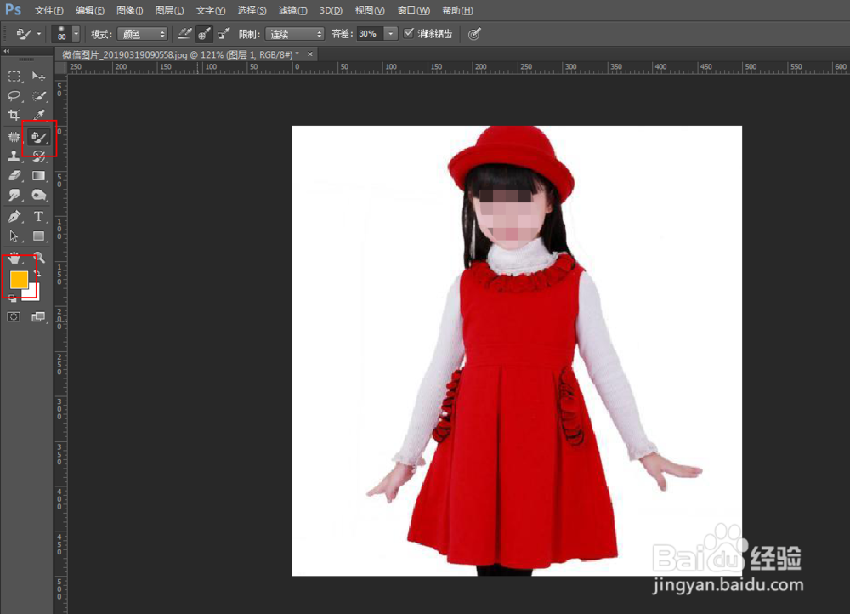Open the 容差 slider dropdown arrow
The image size is (850, 614).
click(x=391, y=34)
